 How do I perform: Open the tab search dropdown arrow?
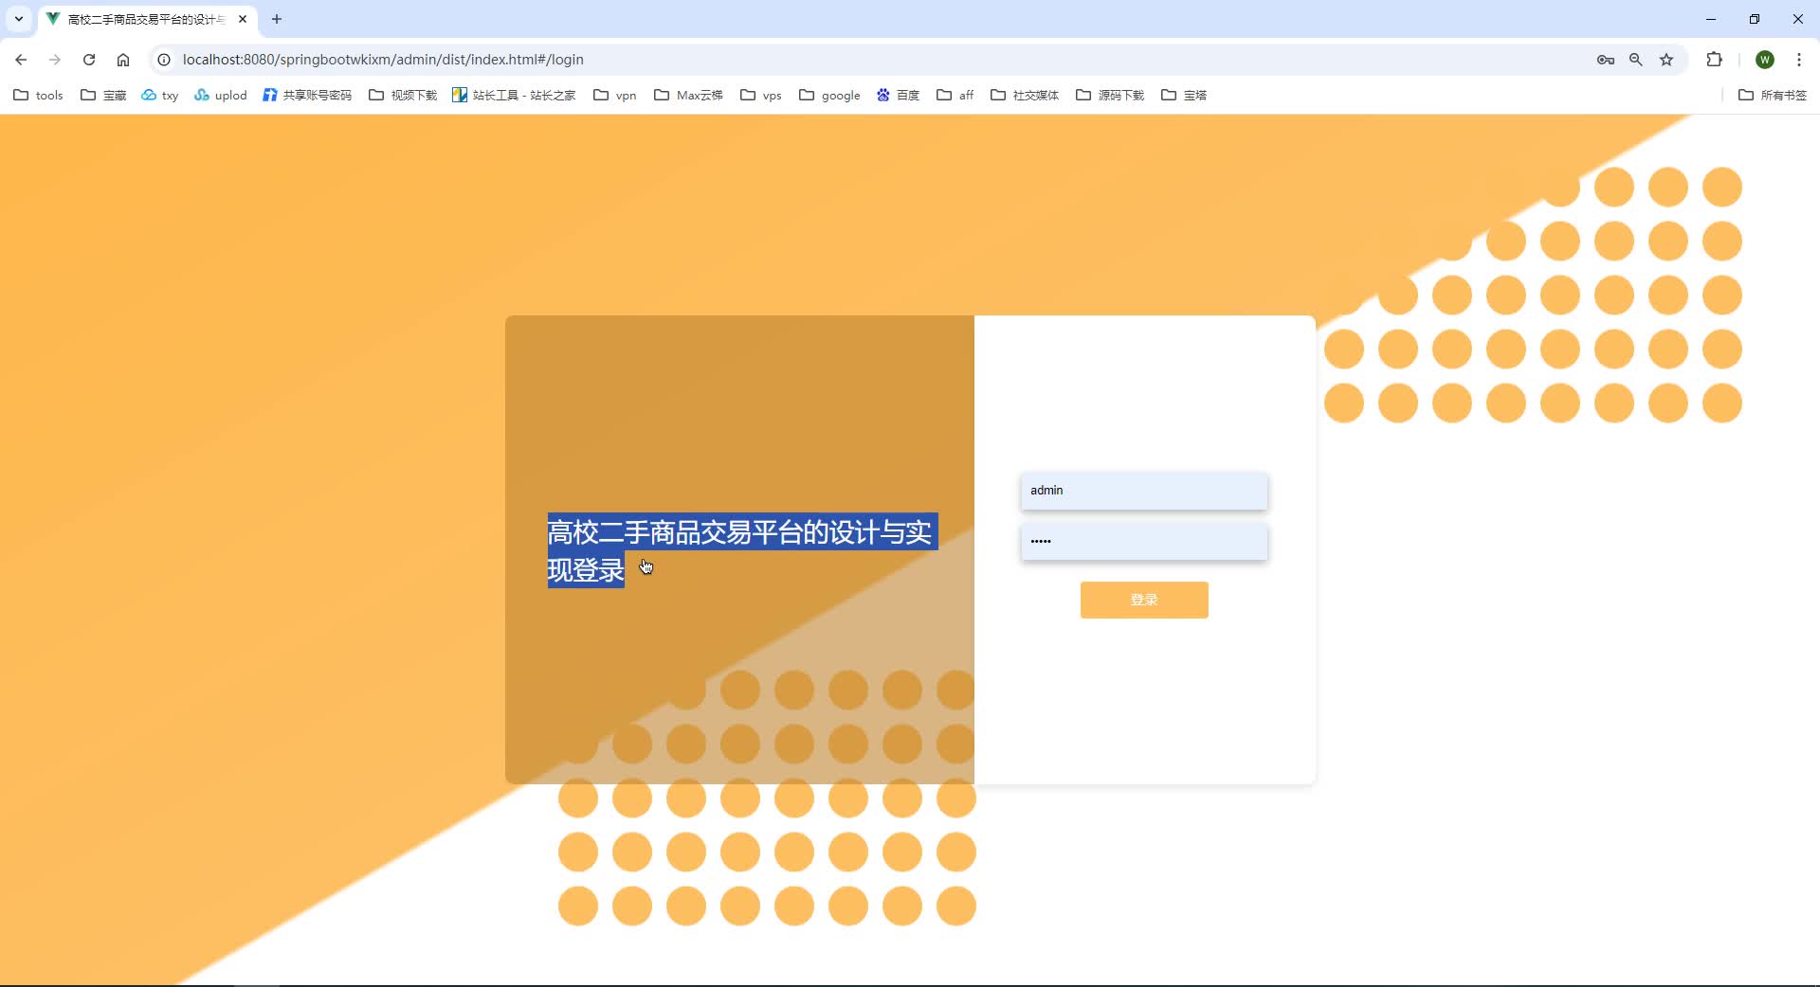18,19
